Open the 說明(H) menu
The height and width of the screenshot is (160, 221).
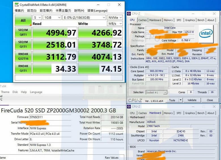(79, 10)
